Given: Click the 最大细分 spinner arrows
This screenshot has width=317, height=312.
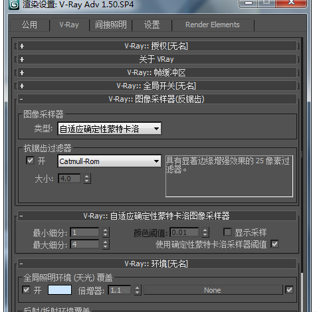Looking at the screenshot, I should coord(106,244).
